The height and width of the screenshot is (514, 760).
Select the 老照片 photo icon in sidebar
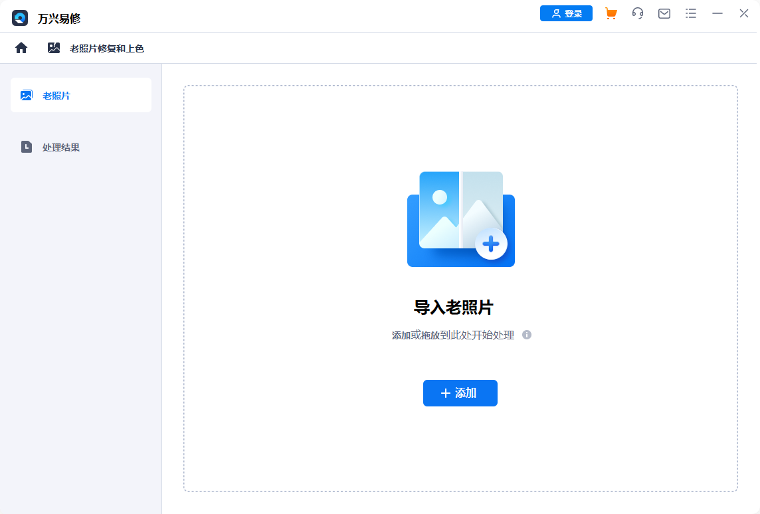(x=26, y=95)
